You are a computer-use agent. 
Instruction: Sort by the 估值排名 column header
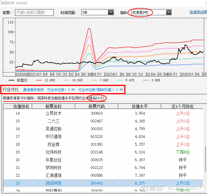pos(18,106)
